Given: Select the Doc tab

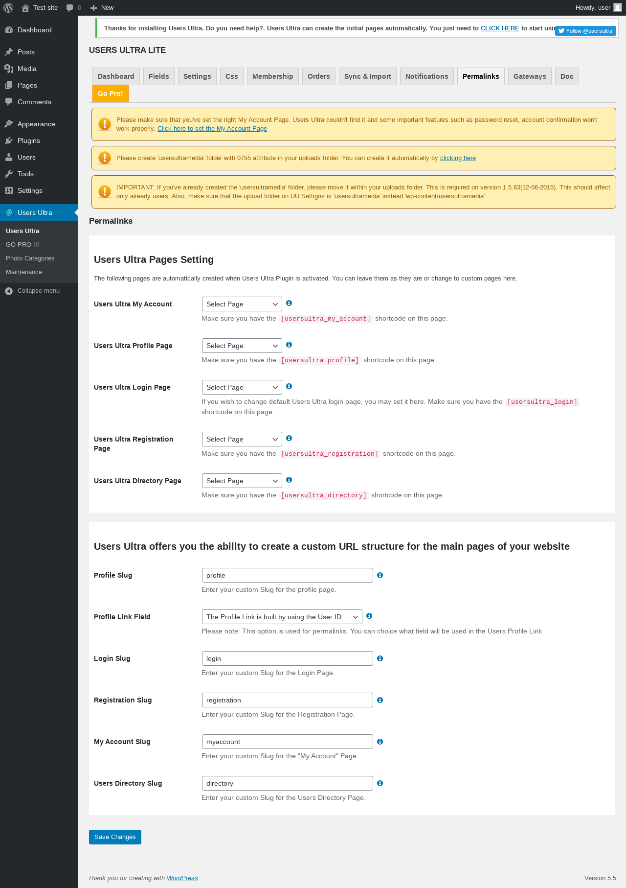Looking at the screenshot, I should (567, 76).
